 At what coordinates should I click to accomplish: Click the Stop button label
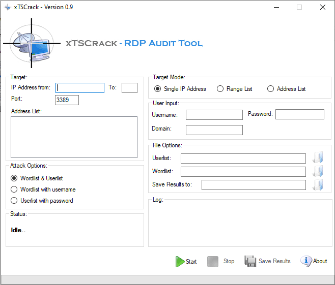[229, 261]
